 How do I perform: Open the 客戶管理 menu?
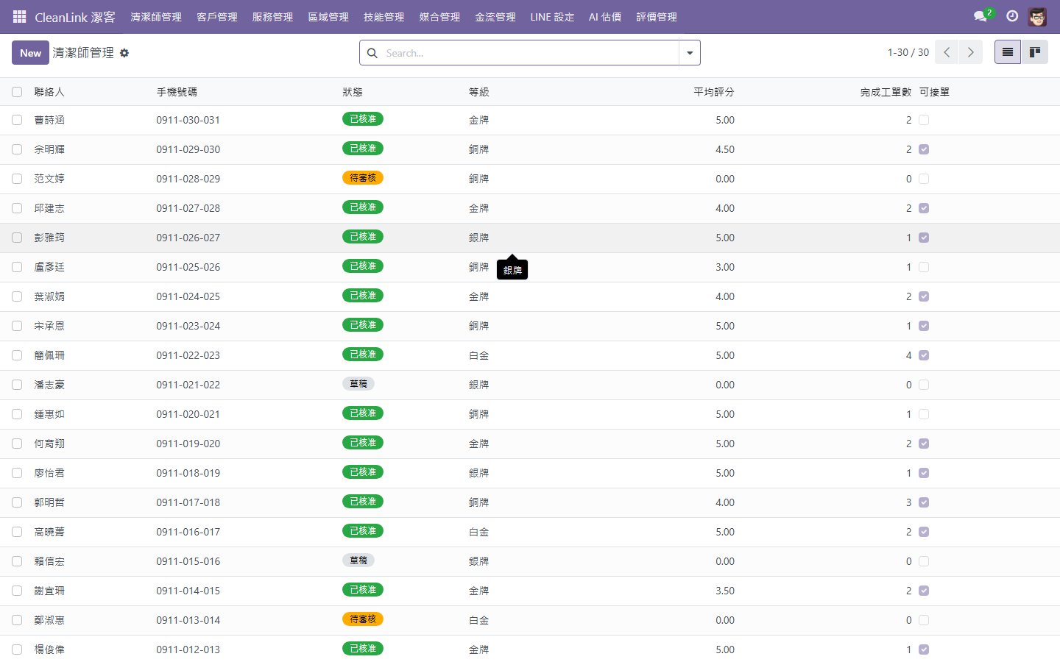217,17
